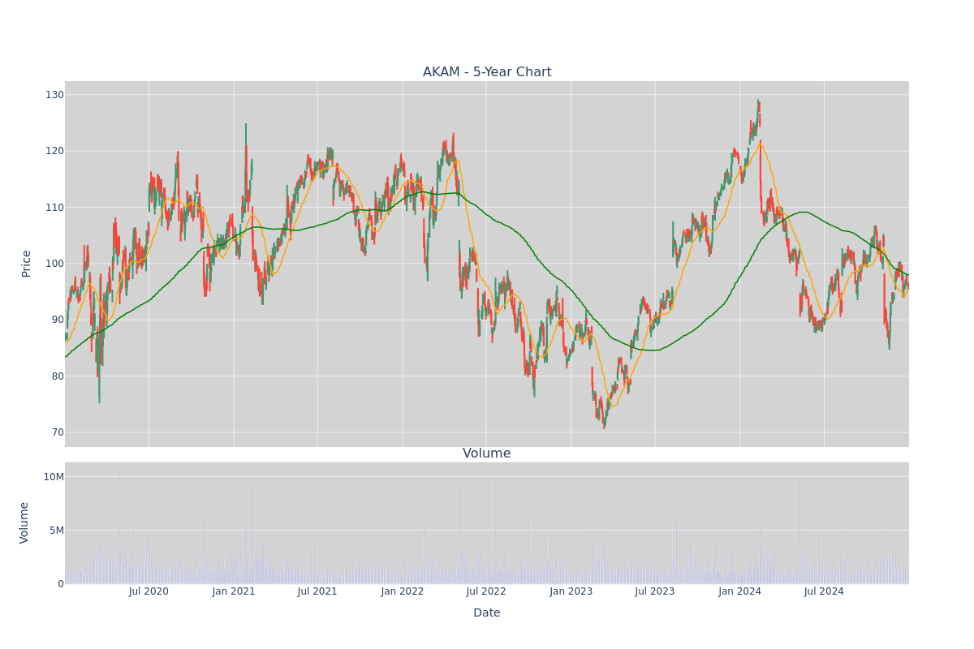Click the 90 price tick label

tap(58, 320)
